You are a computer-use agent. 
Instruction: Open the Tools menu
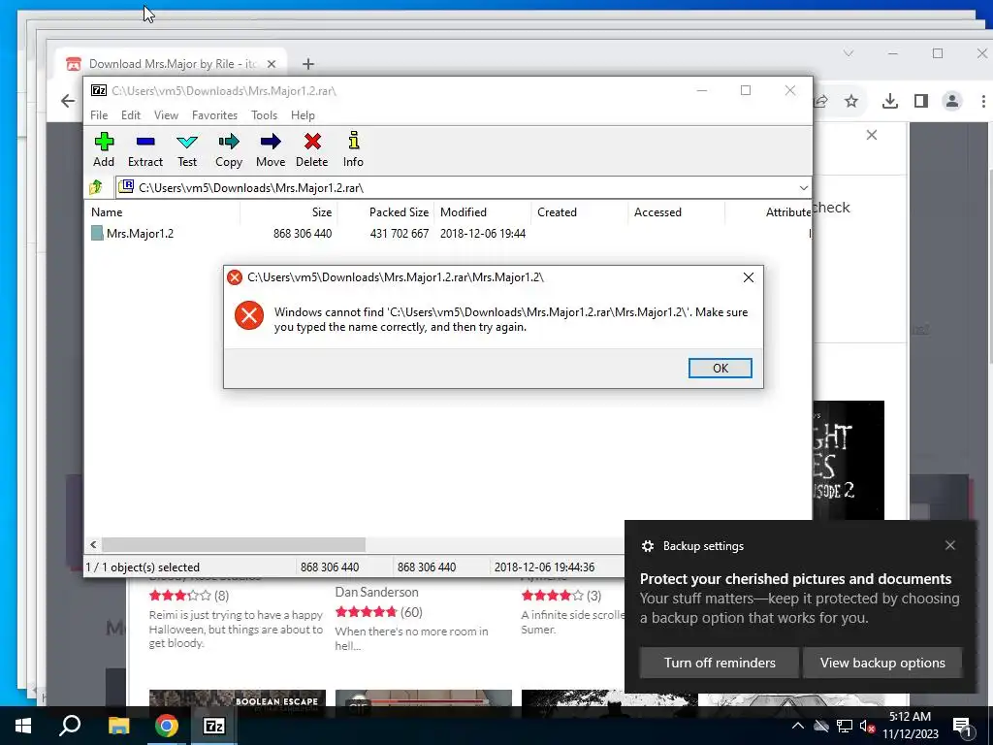(x=264, y=115)
